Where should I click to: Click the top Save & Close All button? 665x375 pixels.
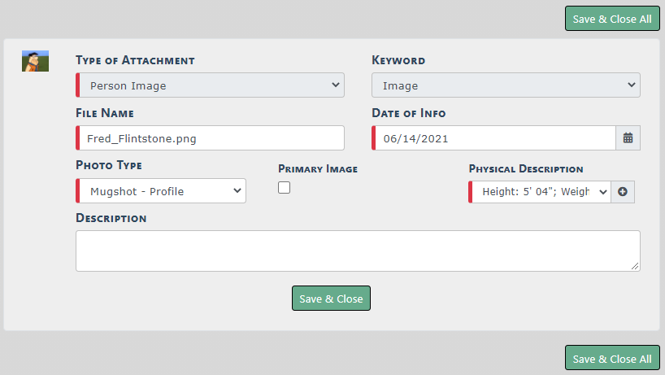[612, 19]
